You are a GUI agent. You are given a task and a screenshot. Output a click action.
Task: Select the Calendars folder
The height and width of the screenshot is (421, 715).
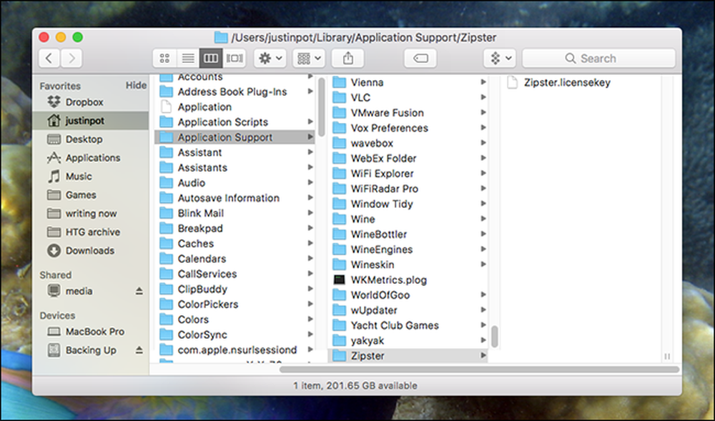(235, 259)
